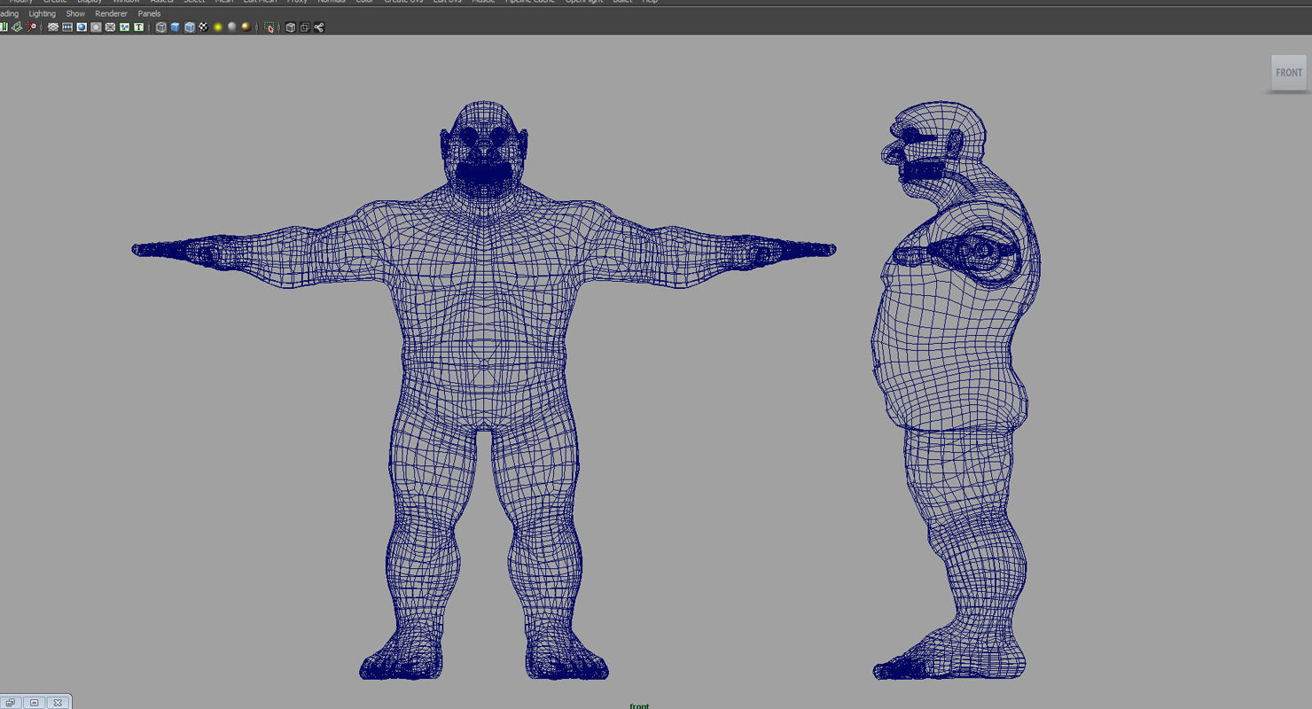1312x709 pixels.
Task: Switch to wireframe display mode
Action: [x=160, y=27]
